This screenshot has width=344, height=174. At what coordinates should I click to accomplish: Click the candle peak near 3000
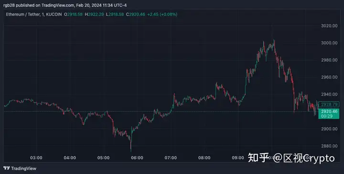[274, 41]
